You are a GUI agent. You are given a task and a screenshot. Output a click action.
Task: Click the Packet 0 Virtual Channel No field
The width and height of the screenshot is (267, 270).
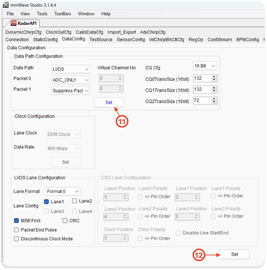(111, 78)
